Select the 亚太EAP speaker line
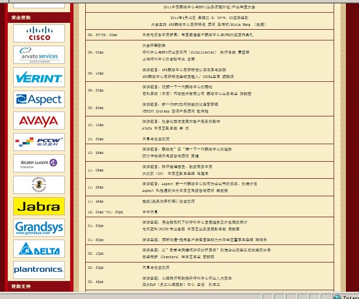The height and width of the screenshot is (299, 359). [x=181, y=285]
